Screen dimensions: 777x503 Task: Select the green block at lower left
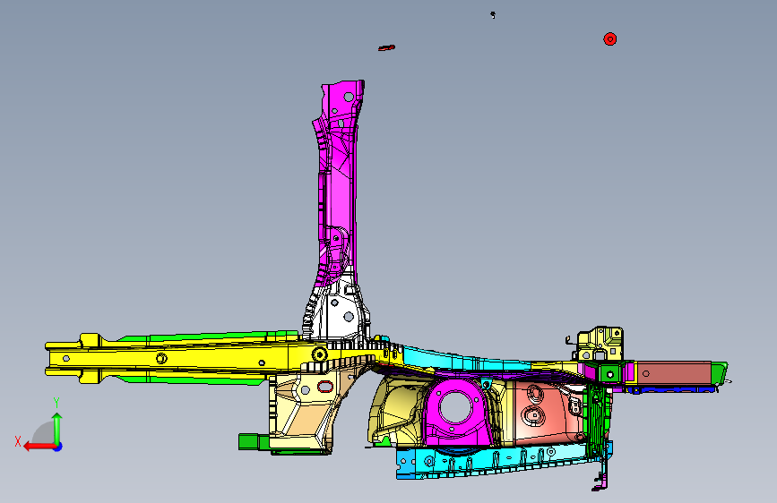point(253,441)
